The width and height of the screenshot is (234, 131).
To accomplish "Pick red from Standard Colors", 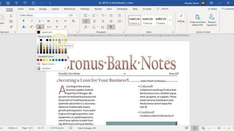I will 41,60.
